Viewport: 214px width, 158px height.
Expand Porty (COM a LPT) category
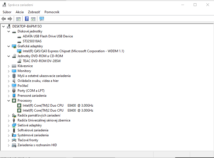pyautogui.click(x=9, y=91)
